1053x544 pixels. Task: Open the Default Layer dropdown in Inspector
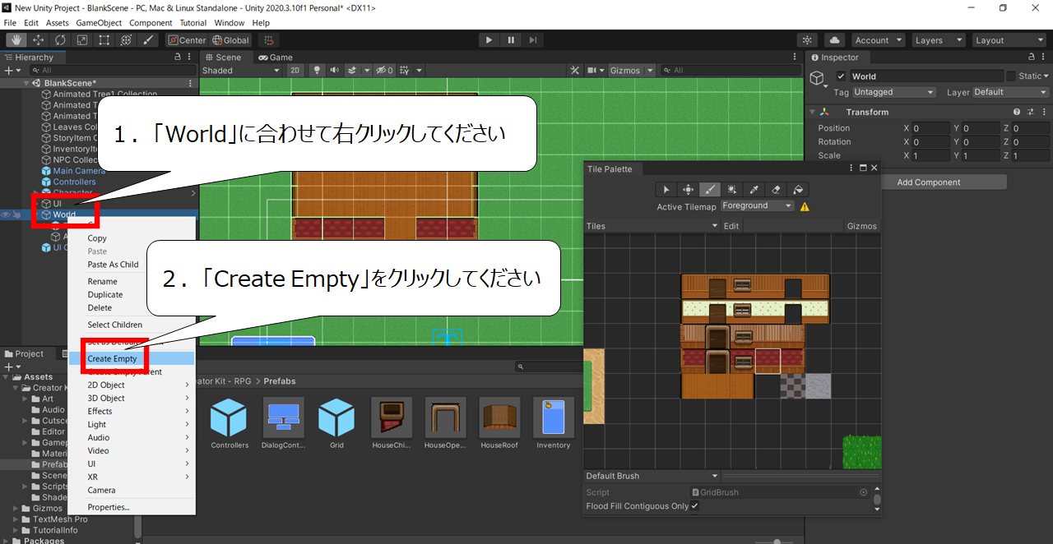click(x=1011, y=93)
